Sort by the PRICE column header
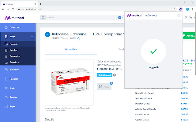196x122 pixels. pyautogui.click(x=187, y=70)
